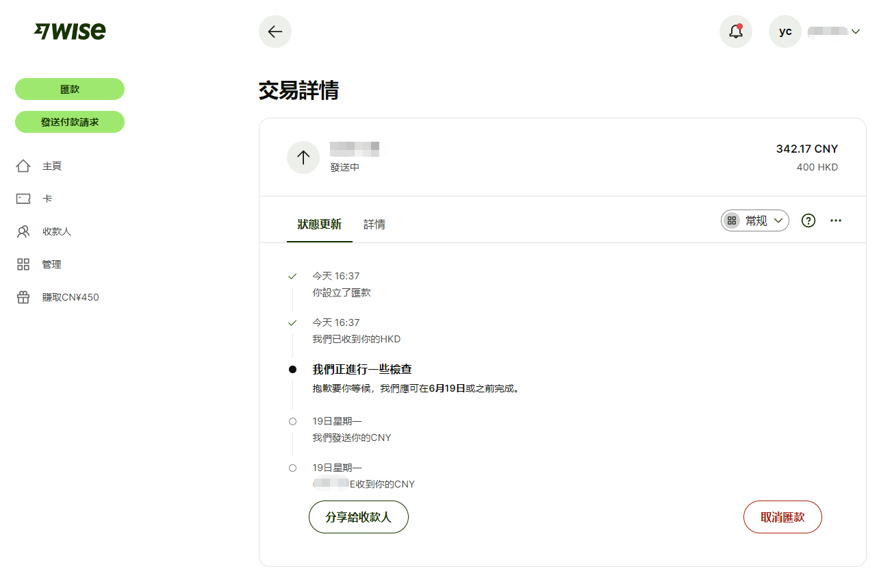879x582 pixels.
Task: Open the three-dot more options menu
Action: (836, 220)
